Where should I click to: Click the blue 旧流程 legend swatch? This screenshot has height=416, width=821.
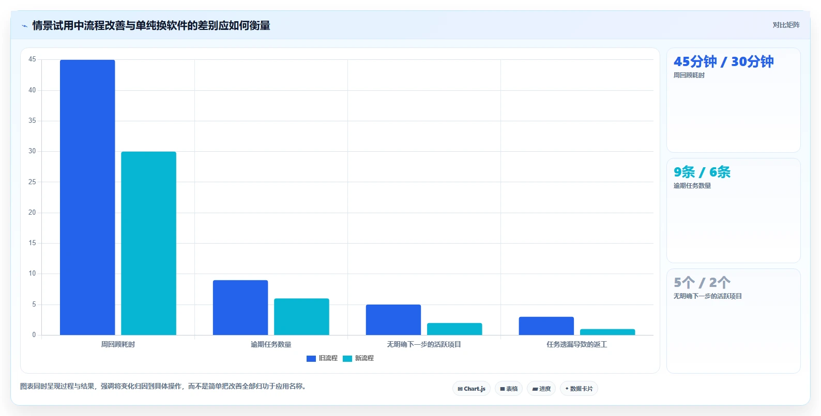311,359
